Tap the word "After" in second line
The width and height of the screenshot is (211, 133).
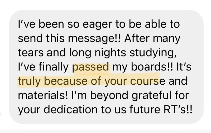pyautogui.click(x=137, y=38)
